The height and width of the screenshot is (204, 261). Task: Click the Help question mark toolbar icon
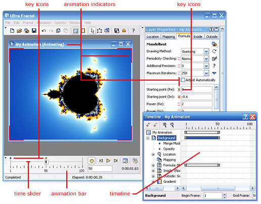(134, 31)
